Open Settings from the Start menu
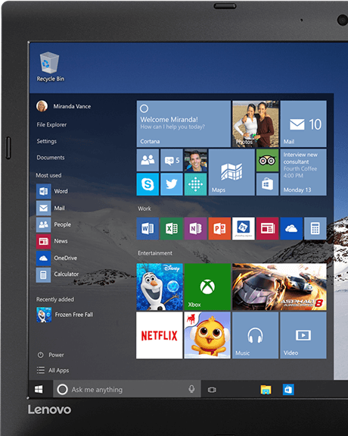 [x=46, y=141]
